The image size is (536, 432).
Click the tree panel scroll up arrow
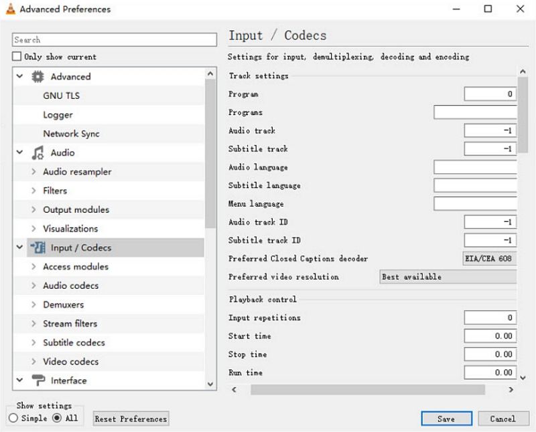[210, 74]
